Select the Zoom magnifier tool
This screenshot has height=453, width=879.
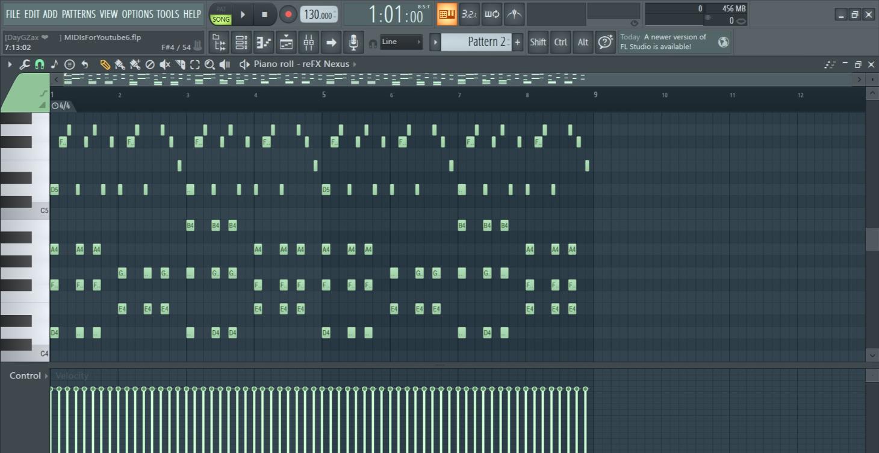[210, 64]
